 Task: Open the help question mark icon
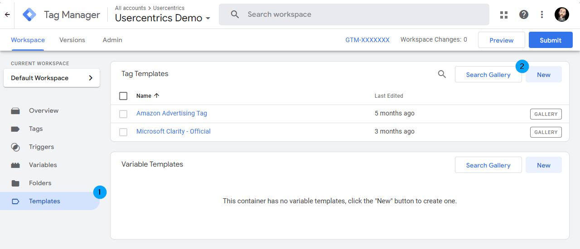pos(524,14)
